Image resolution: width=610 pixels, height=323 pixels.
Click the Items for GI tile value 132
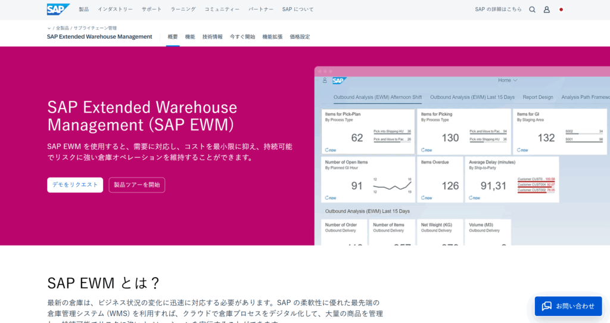point(546,138)
